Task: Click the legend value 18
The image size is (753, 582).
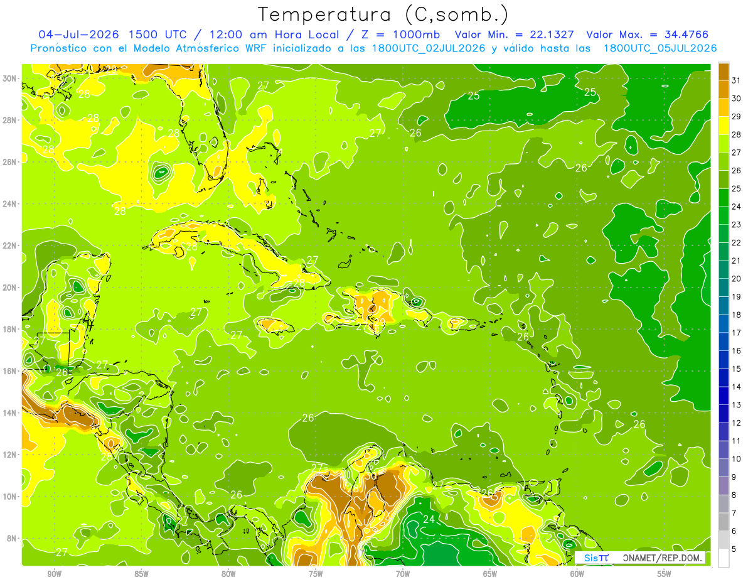Action: [x=737, y=315]
